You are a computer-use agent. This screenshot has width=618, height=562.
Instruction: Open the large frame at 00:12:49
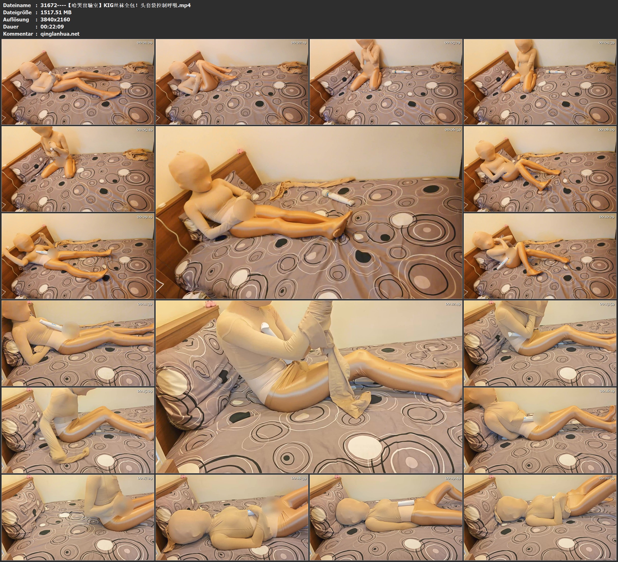pyautogui.click(x=309, y=386)
